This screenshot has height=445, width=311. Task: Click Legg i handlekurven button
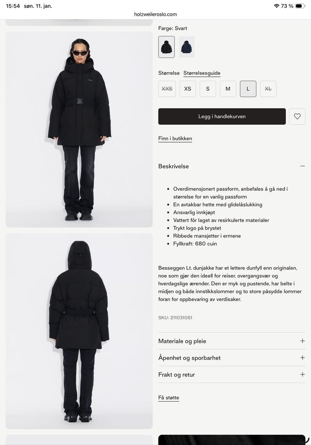pyautogui.click(x=222, y=116)
